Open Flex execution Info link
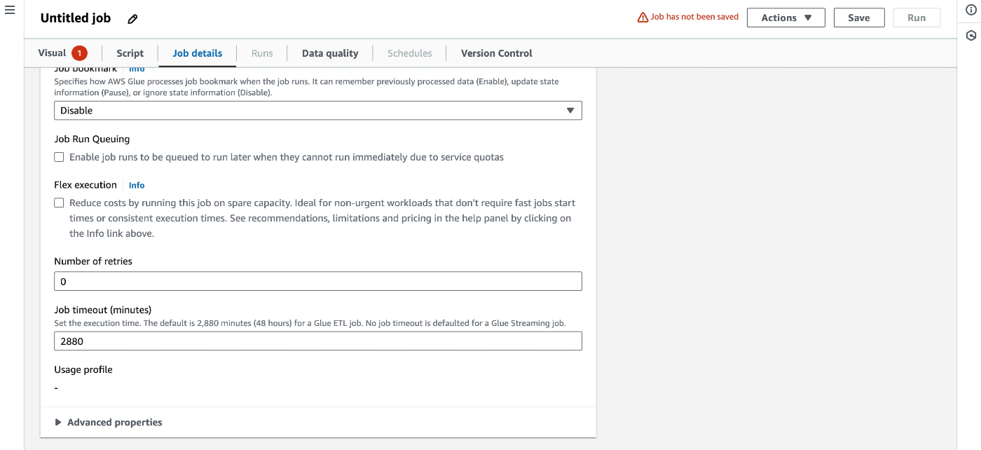 click(x=137, y=185)
